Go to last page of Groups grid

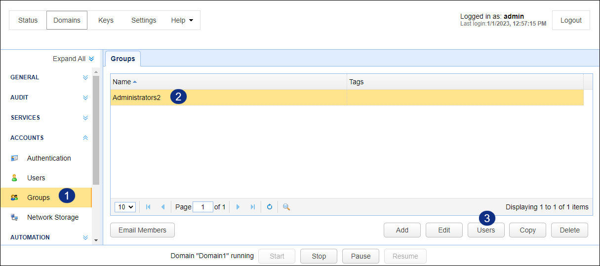click(253, 207)
